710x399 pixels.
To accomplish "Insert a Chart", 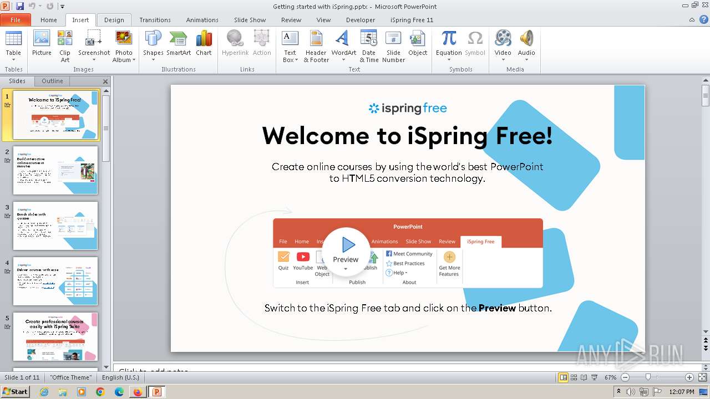I will (x=204, y=43).
